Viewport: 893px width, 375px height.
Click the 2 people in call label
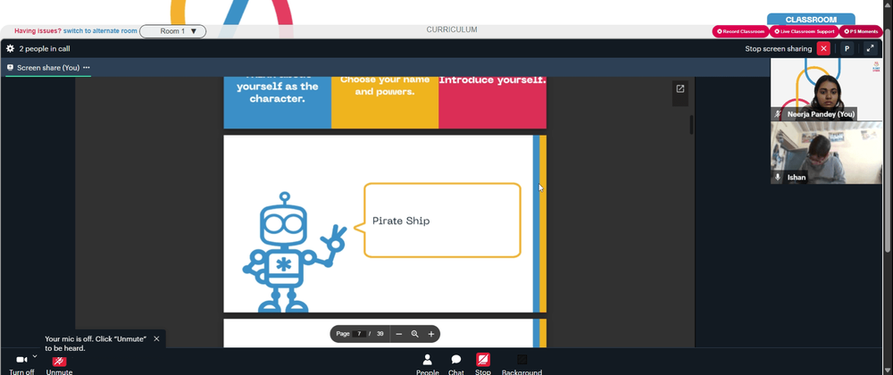pos(45,49)
